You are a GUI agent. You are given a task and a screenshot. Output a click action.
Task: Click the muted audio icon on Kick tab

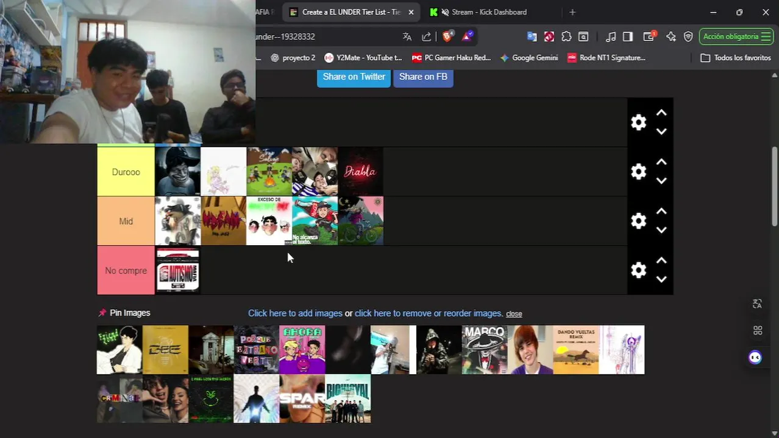446,12
